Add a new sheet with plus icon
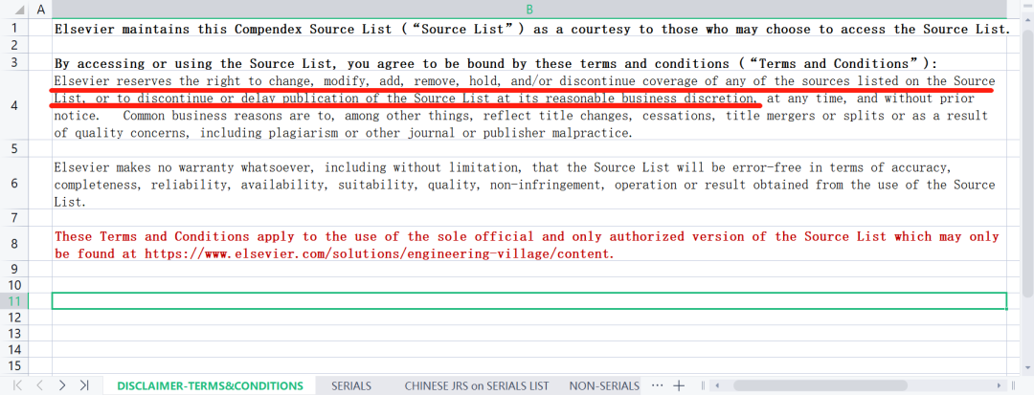Viewport: 1034px width, 395px height. click(679, 385)
